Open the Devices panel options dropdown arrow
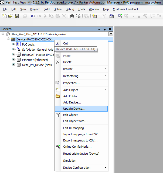This screenshot has height=173, width=163. click(x=99, y=29)
